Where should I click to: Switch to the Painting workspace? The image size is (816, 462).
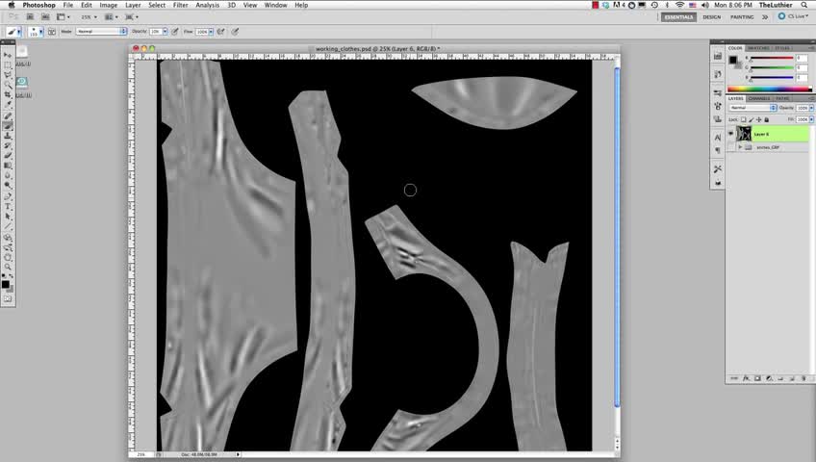742,17
